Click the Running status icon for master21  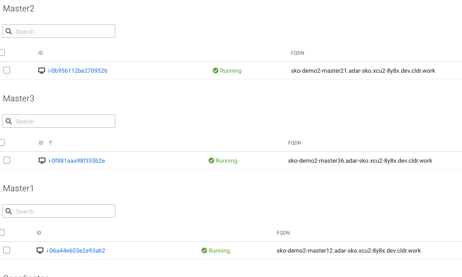[x=216, y=71]
